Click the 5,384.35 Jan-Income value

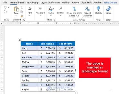pos(50,57)
